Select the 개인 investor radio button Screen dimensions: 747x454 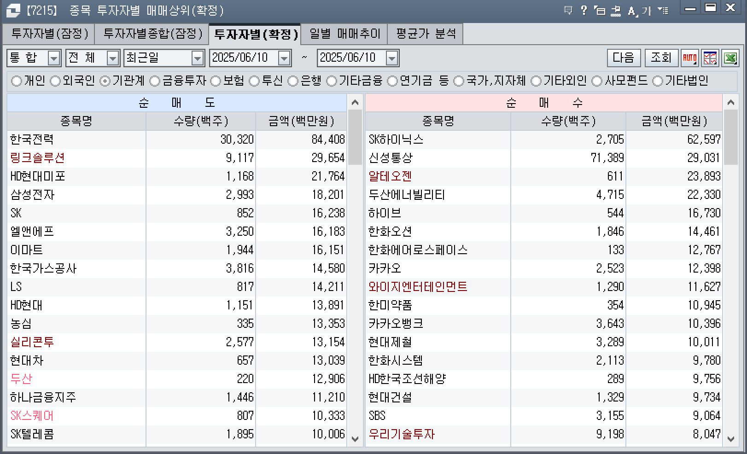point(17,81)
